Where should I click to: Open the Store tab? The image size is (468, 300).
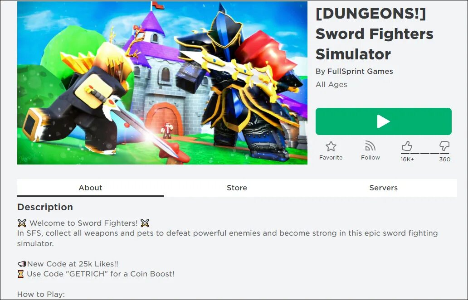pos(237,188)
